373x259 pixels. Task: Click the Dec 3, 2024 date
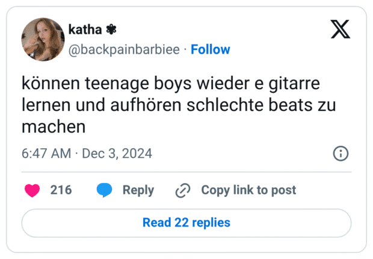click(117, 154)
